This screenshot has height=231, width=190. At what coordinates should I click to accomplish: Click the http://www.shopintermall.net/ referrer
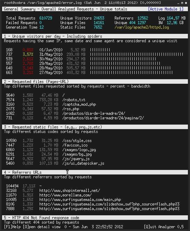[x=70, y=191]
